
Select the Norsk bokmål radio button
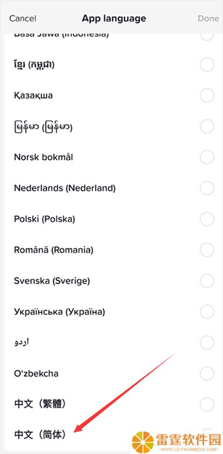[x=207, y=157]
